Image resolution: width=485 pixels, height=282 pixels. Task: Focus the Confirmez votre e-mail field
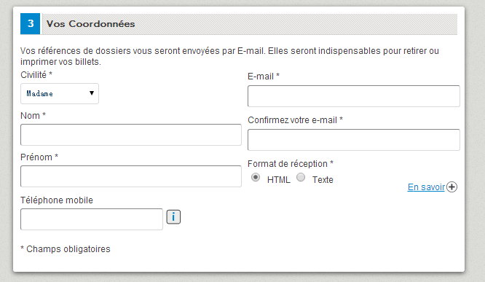coord(353,140)
